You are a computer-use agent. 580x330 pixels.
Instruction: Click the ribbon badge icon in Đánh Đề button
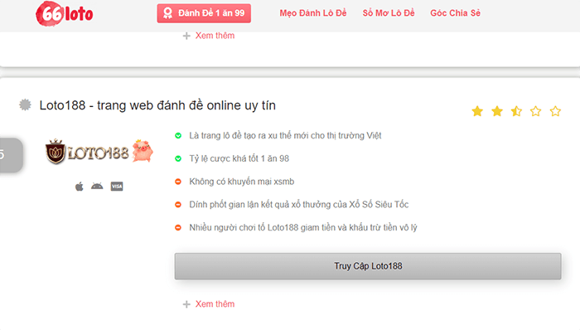tap(168, 13)
